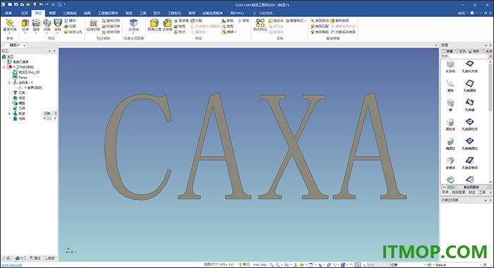Select the Delete Face (删除表面) tool

tap(339, 20)
